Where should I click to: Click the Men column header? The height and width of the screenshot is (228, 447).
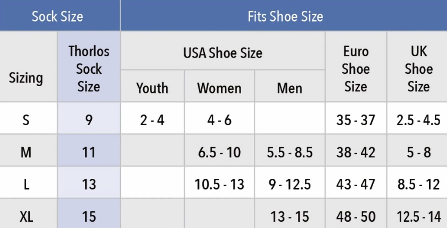pos(290,86)
